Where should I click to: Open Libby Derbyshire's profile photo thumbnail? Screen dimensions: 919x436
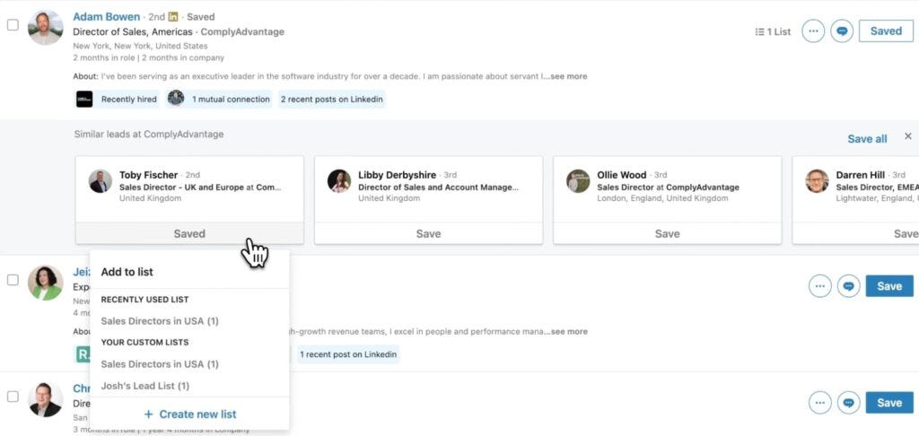click(x=339, y=181)
